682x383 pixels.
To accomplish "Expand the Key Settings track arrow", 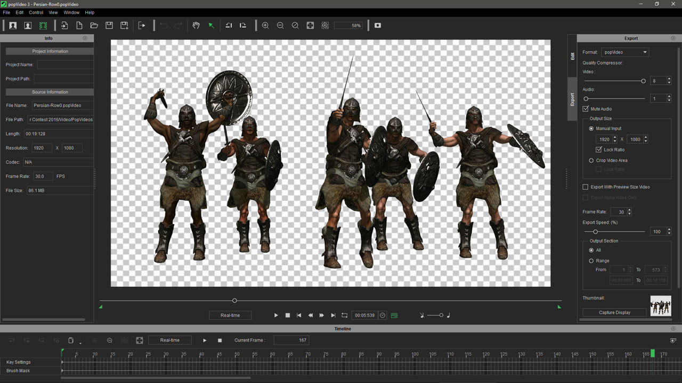I will pos(62,362).
